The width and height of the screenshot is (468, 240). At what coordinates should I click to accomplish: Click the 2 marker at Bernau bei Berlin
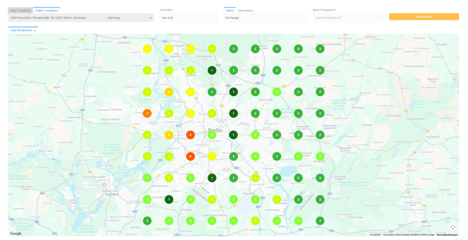click(x=255, y=49)
